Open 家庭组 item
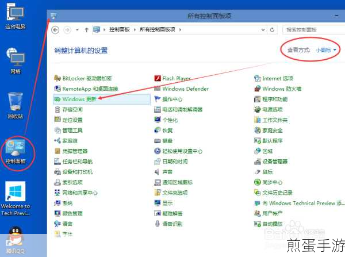Viewport: 345px width, 257px height. pyautogui.click(x=66, y=141)
